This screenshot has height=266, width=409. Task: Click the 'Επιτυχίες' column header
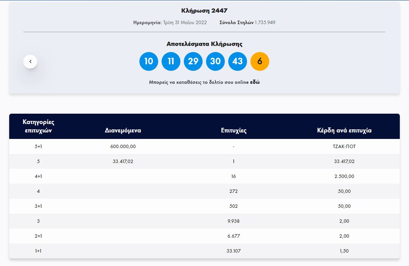(x=234, y=131)
